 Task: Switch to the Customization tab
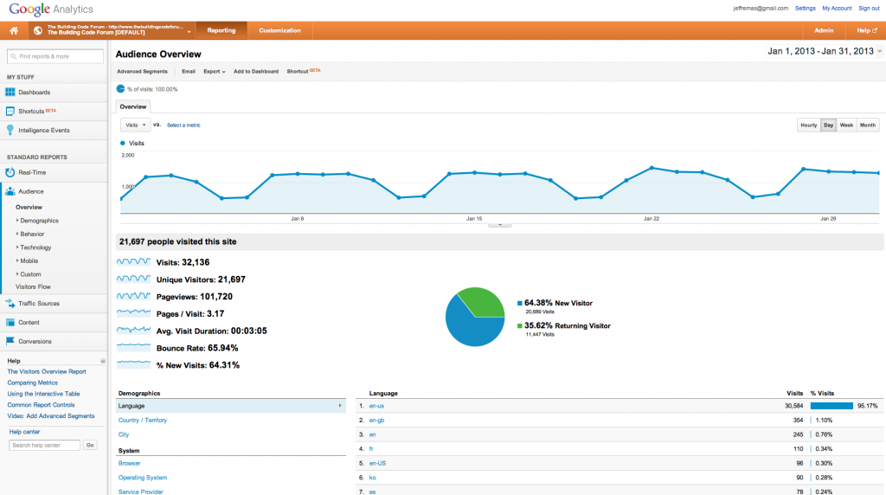point(279,30)
